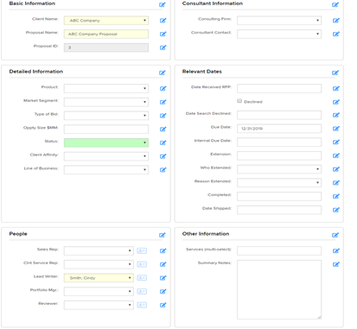Click edit icon for People section
357x329 pixels.
coord(163,235)
